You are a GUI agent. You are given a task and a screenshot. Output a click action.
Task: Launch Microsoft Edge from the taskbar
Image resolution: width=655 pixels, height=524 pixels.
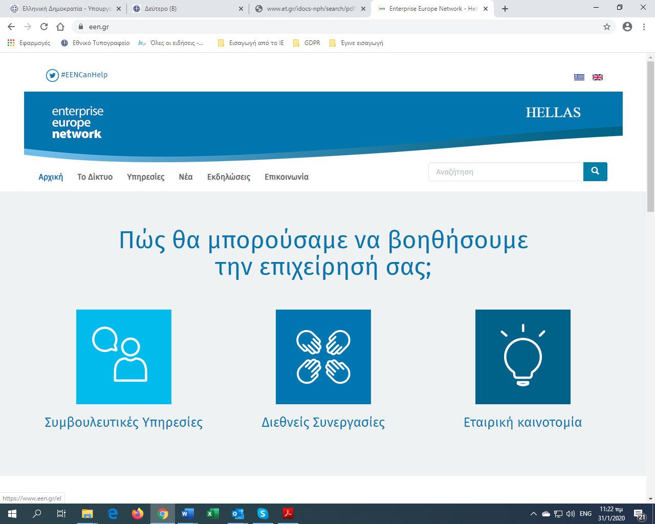tap(113, 514)
